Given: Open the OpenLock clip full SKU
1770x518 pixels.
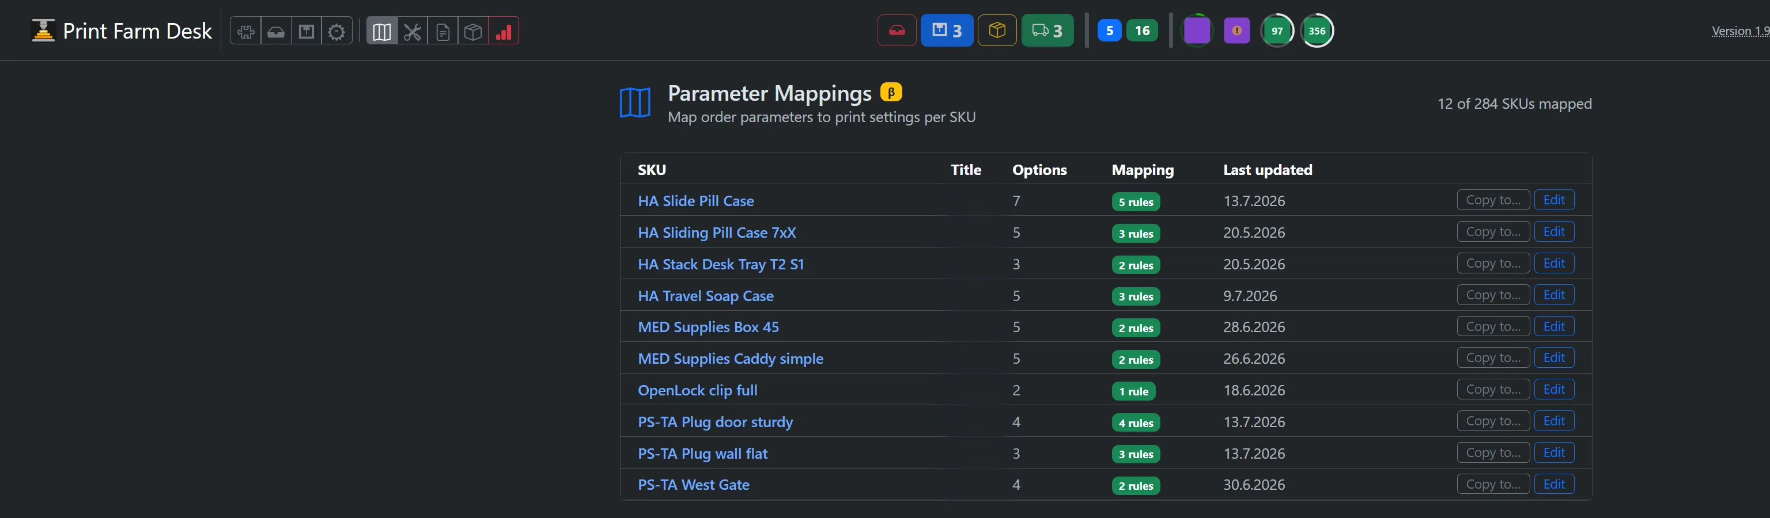Looking at the screenshot, I should [697, 390].
